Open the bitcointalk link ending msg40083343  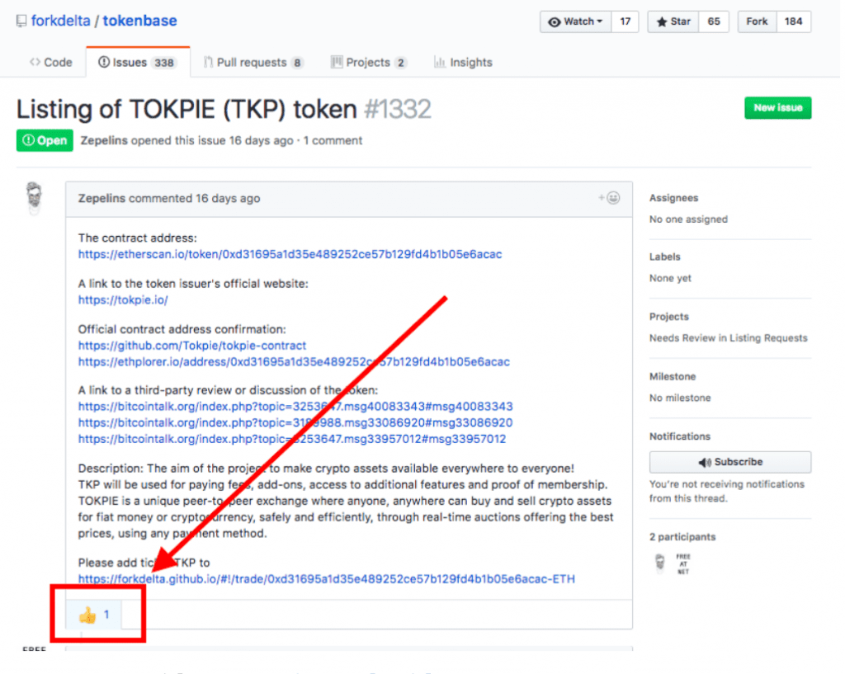pyautogui.click(x=295, y=406)
